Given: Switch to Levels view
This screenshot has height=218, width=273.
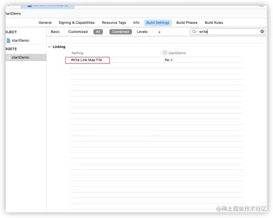Looking at the screenshot, I should click(x=142, y=32).
